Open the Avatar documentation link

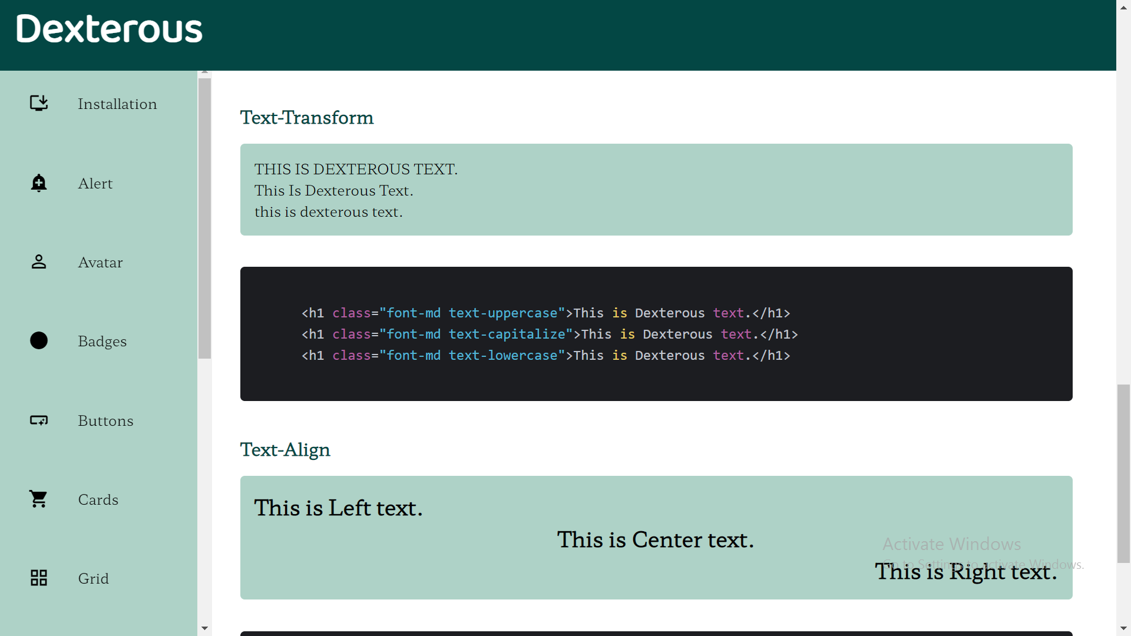[100, 263]
